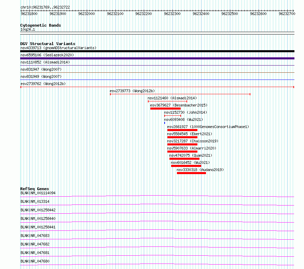The width and height of the screenshot is (304, 269).
Task: Click the purple bar under nsv6595106
Action: [157, 58]
